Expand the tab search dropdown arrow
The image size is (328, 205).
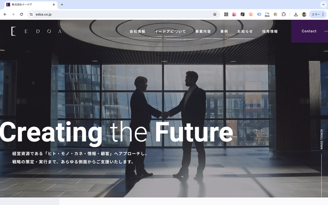coord(323,5)
